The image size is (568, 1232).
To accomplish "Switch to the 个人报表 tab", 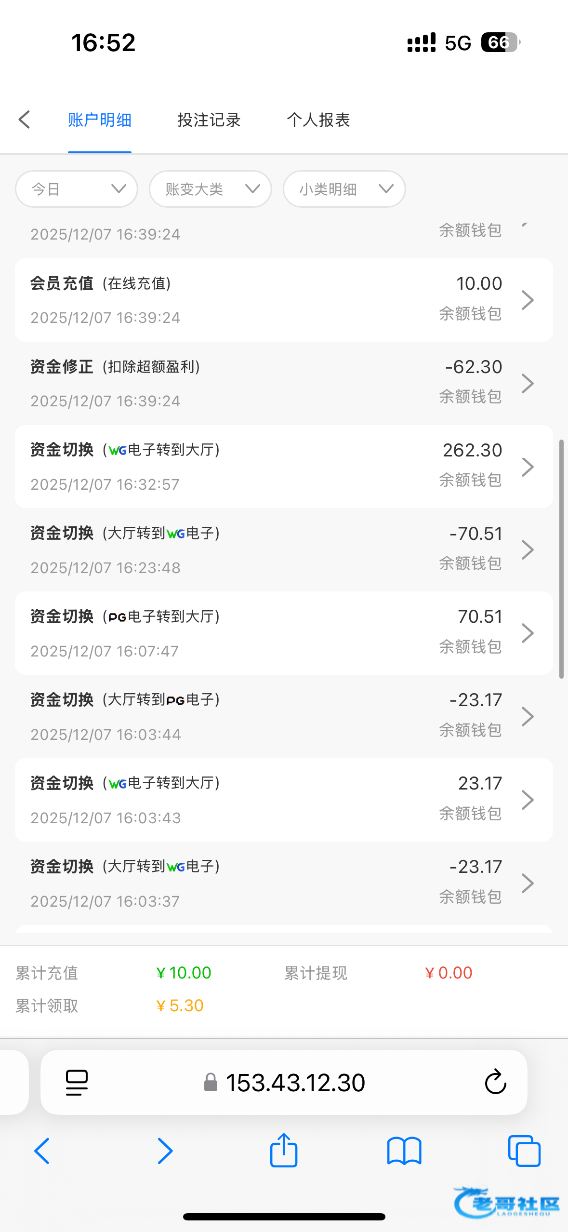I will (318, 120).
